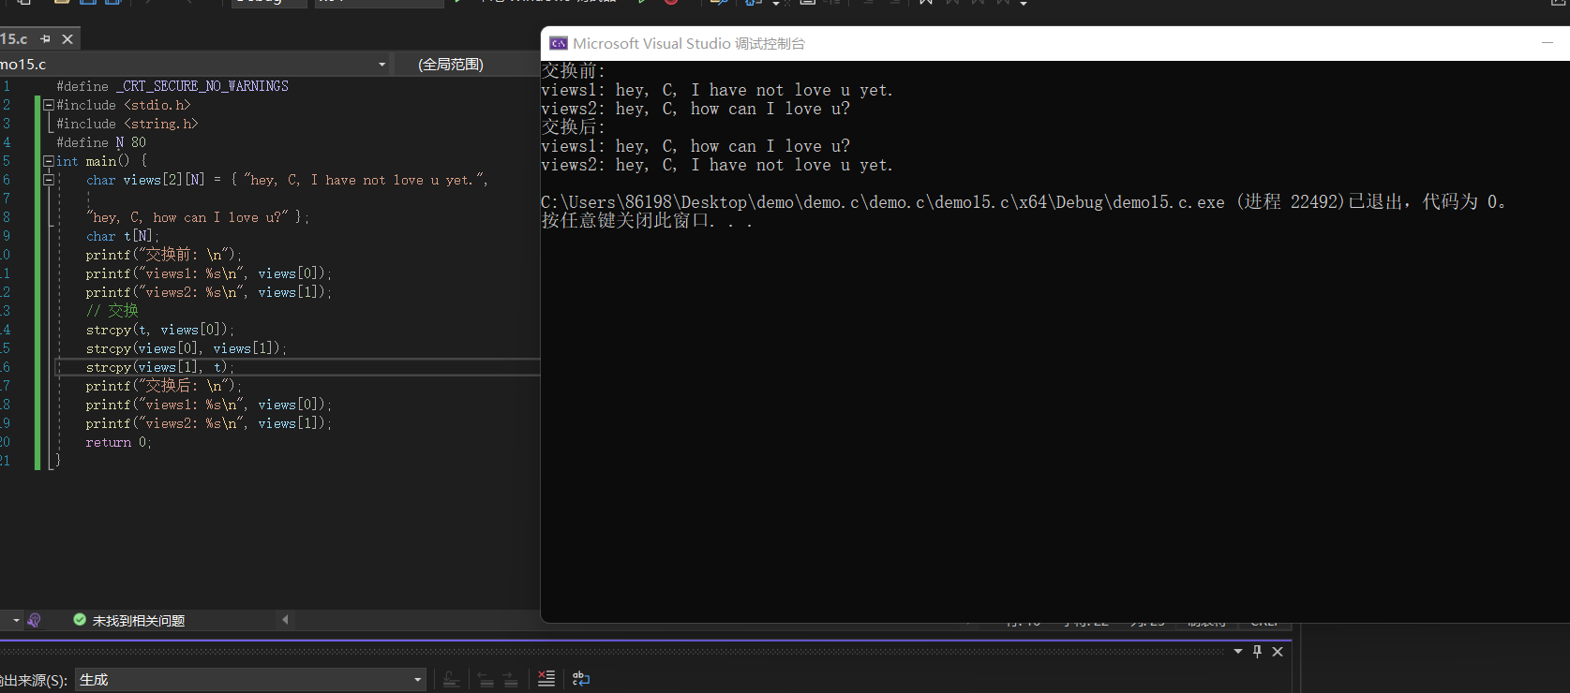Toggle word wrap in the output panel
Screen dimensions: 1570x693
click(x=581, y=679)
